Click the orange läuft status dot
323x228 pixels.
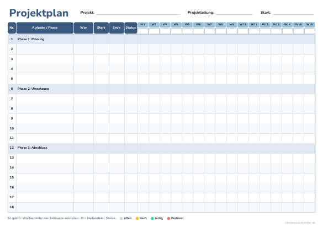click(137, 218)
